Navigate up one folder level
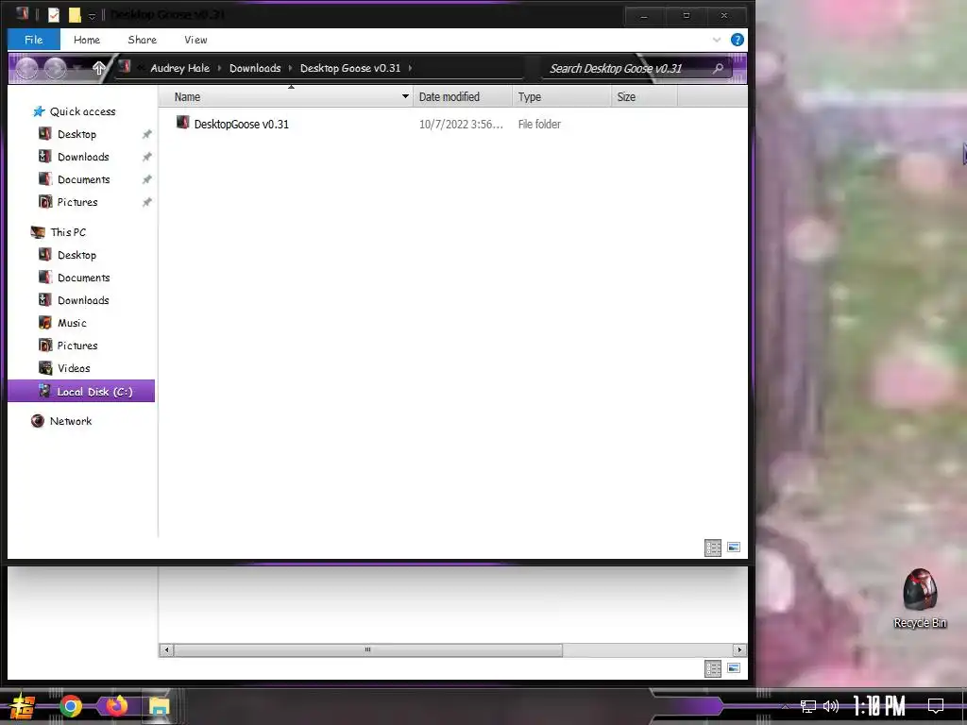This screenshot has width=967, height=725. point(98,68)
